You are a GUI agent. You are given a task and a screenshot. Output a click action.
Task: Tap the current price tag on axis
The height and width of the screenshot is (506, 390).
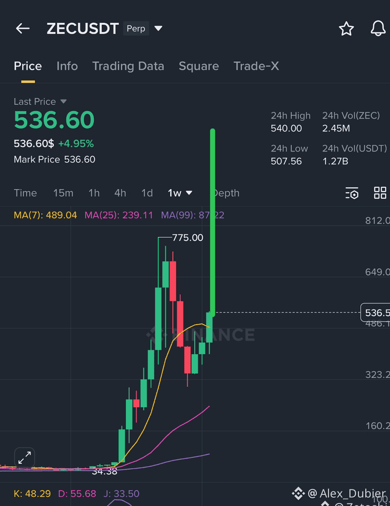coord(375,312)
